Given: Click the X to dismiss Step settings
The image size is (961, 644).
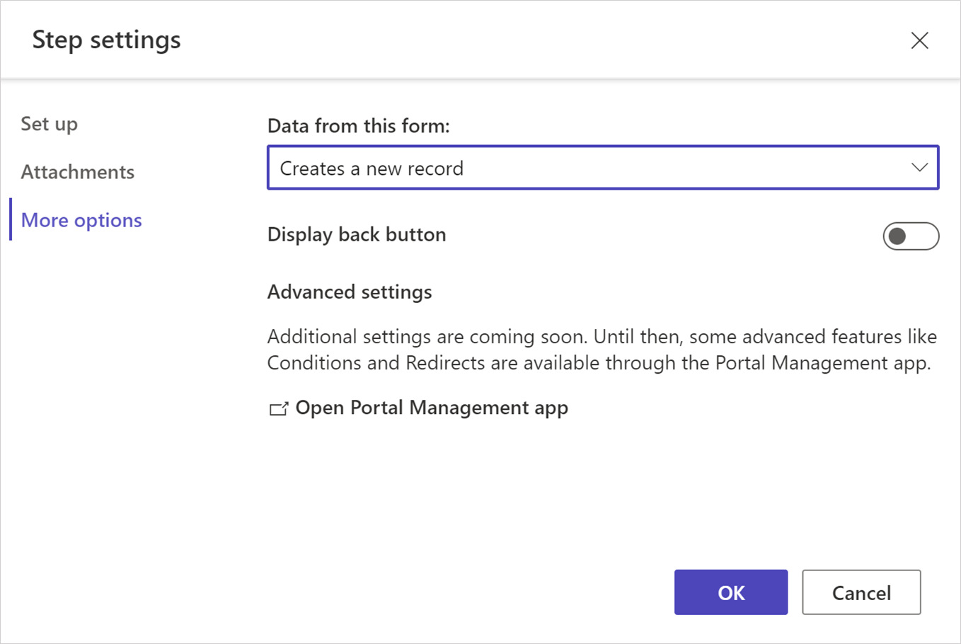Looking at the screenshot, I should 919,40.
